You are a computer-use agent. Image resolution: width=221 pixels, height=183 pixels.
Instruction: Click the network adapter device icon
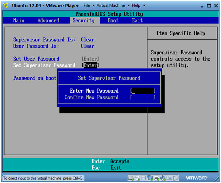[150, 178]
